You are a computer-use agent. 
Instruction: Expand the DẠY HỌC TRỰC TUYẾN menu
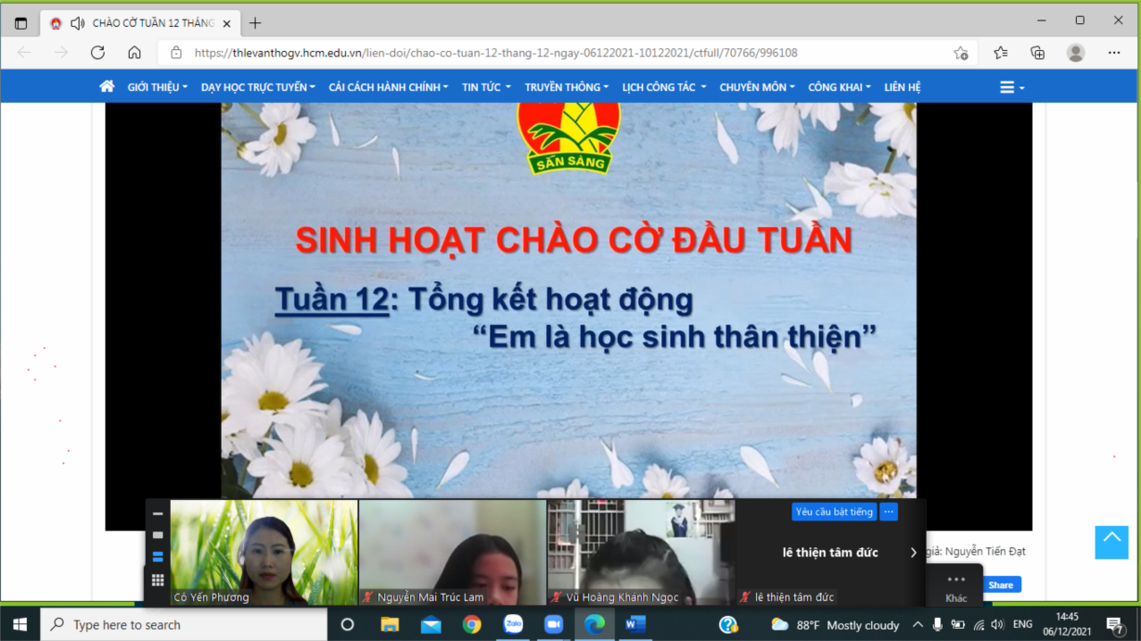tap(258, 87)
